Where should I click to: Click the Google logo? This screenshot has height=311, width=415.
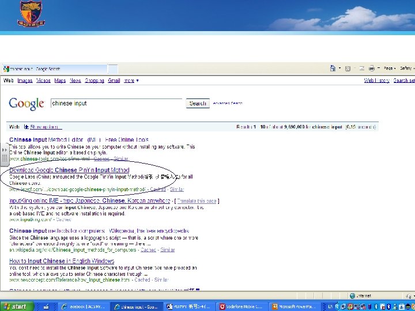[x=27, y=104]
